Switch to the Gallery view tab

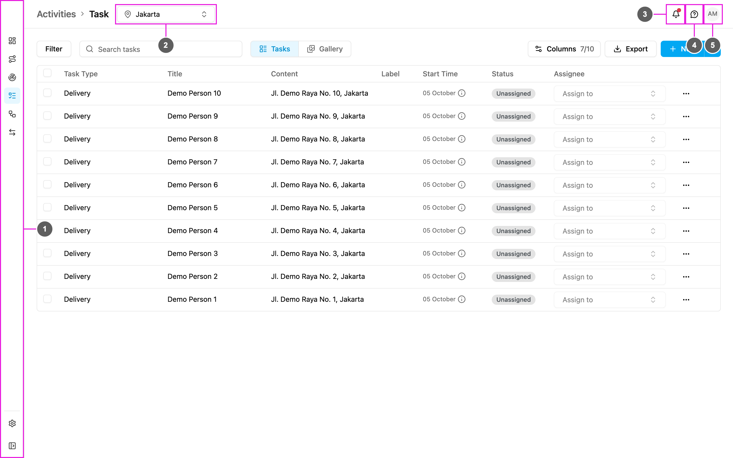pyautogui.click(x=325, y=49)
